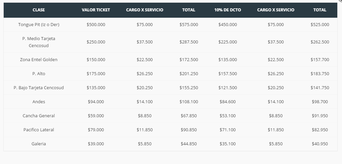
Task: Click the $71.100 discounted price cell
Action: (x=227, y=130)
